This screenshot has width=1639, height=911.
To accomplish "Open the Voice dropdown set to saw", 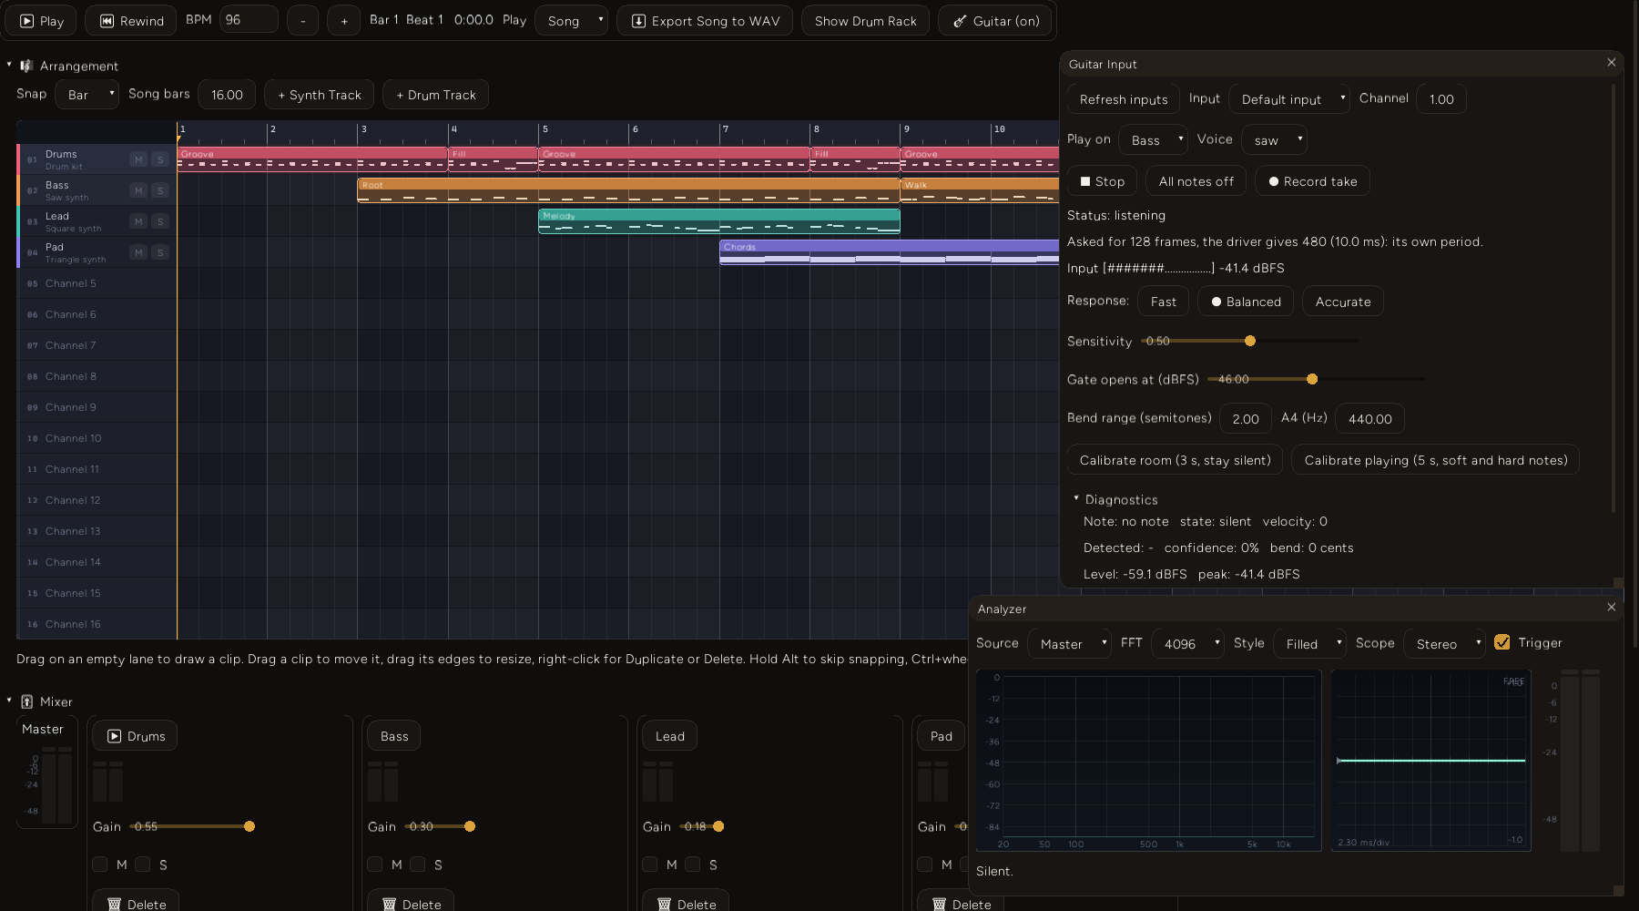I will 1274,139.
